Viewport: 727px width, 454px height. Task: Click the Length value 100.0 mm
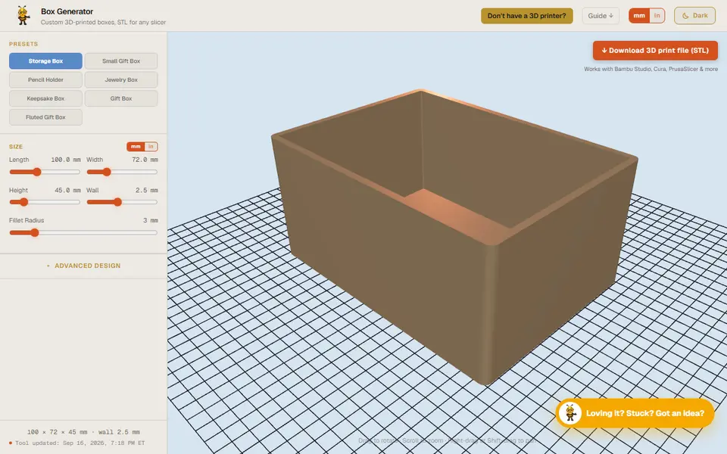pyautogui.click(x=65, y=160)
